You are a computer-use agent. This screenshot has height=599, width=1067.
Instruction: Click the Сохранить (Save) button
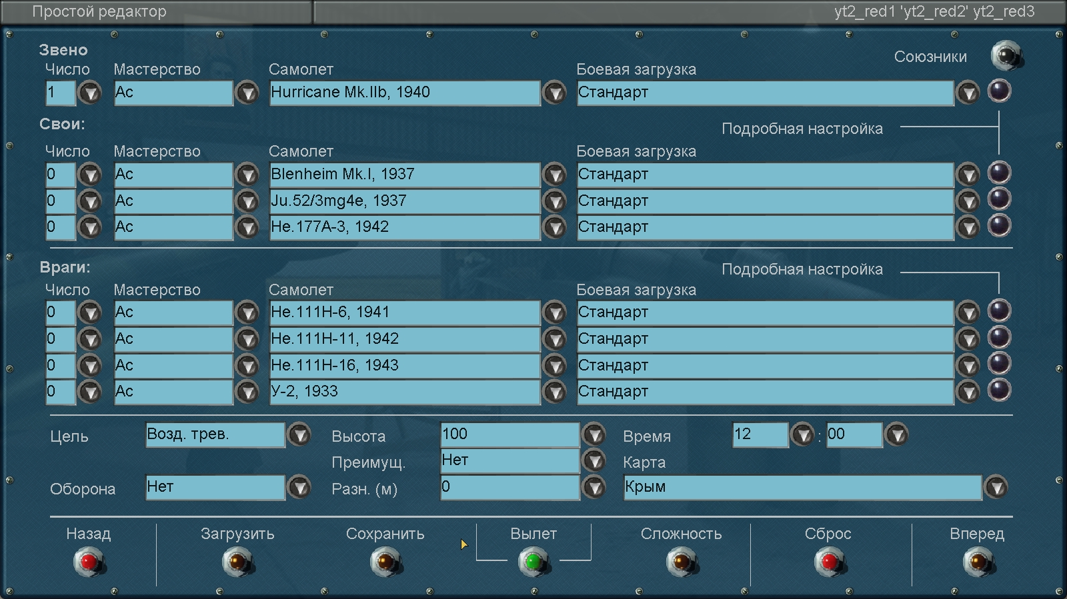coord(385,562)
